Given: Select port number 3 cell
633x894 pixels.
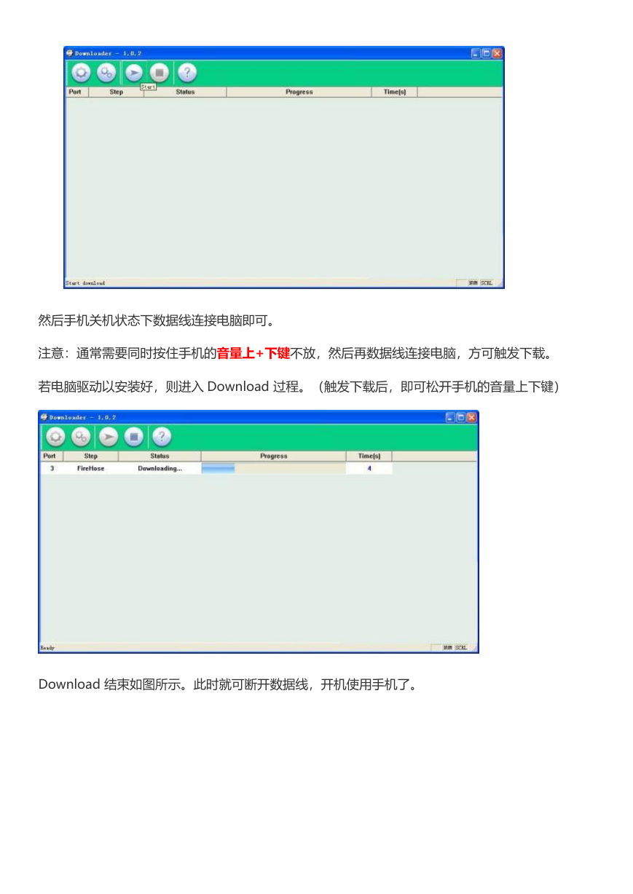Looking at the screenshot, I should (x=52, y=469).
